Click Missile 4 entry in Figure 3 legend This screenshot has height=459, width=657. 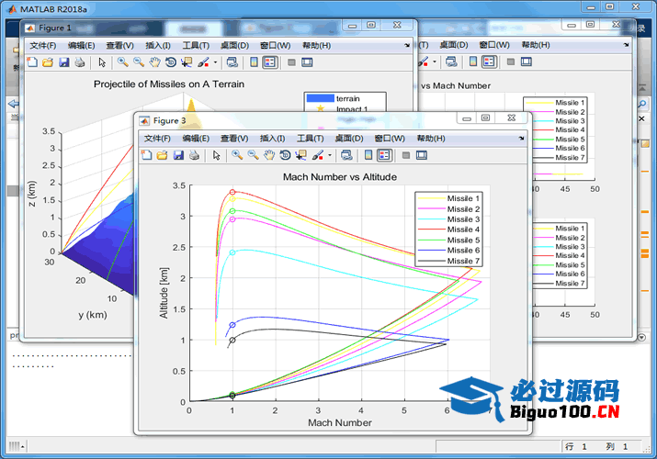click(x=448, y=229)
